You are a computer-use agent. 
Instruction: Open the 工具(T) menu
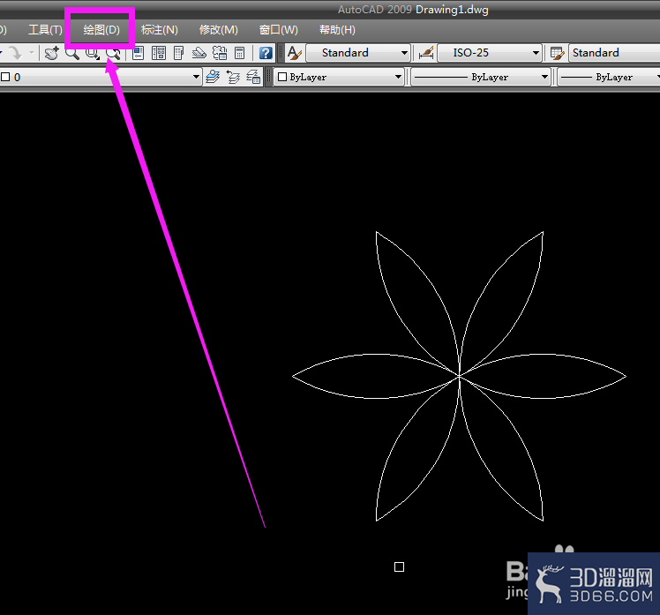click(x=45, y=30)
